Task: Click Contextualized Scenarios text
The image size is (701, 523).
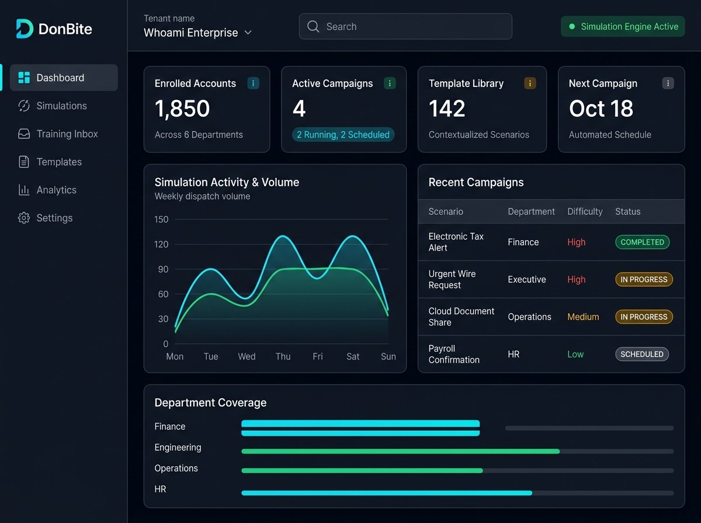Action: point(479,135)
